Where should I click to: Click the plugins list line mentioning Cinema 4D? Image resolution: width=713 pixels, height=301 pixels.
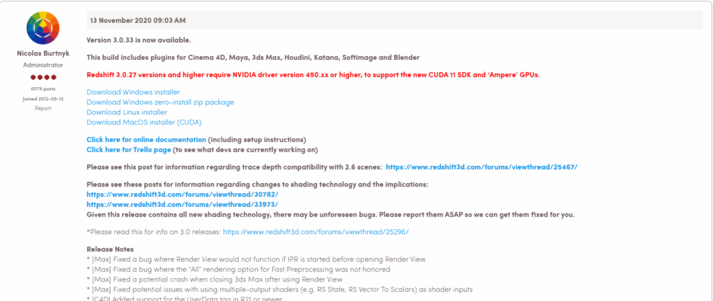(x=253, y=58)
